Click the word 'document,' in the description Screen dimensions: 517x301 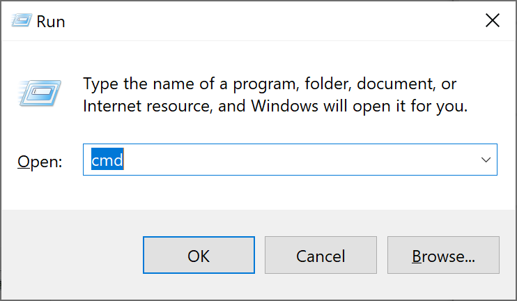tap(396, 84)
